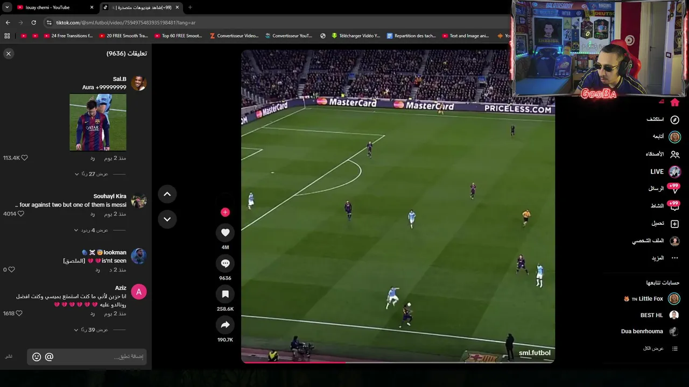689x387 pixels.
Task: Open the Messi image in Sal.B's comment
Action: tap(98, 122)
